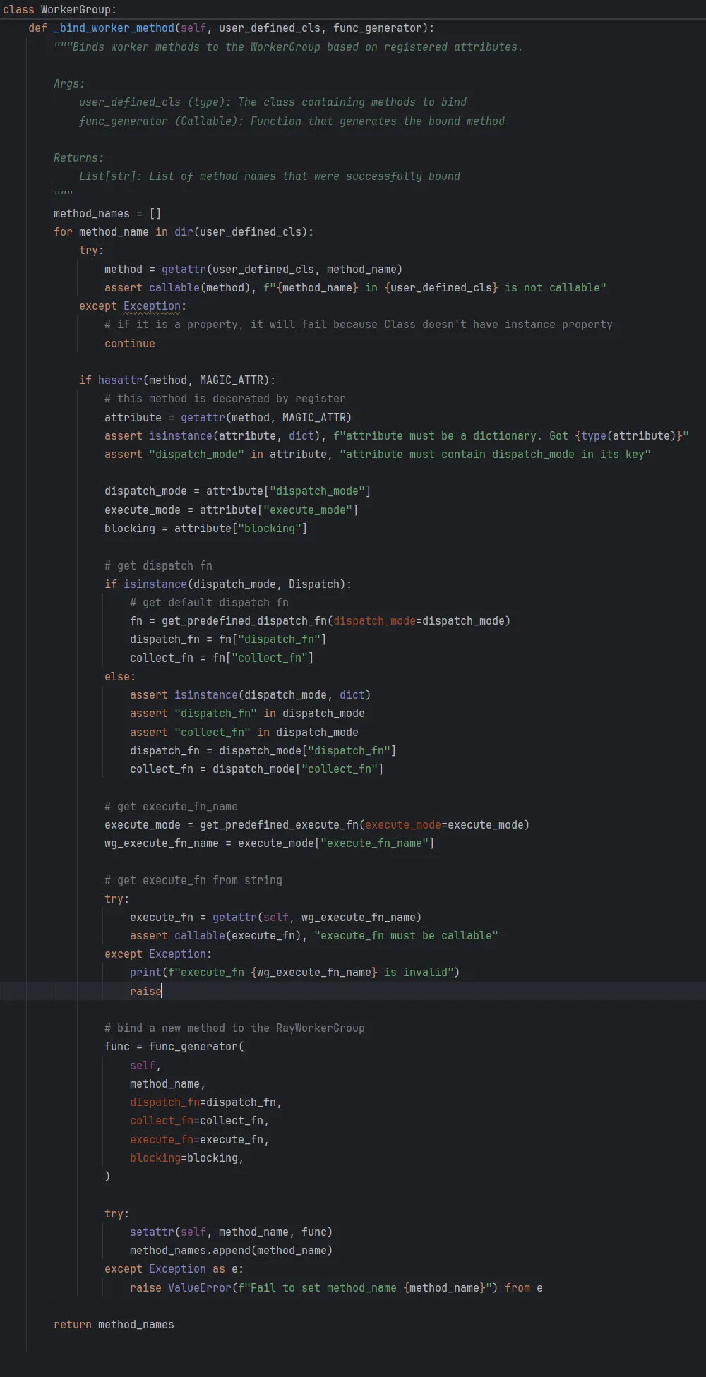Click comment "# get default dispatch fn"

coord(209,602)
